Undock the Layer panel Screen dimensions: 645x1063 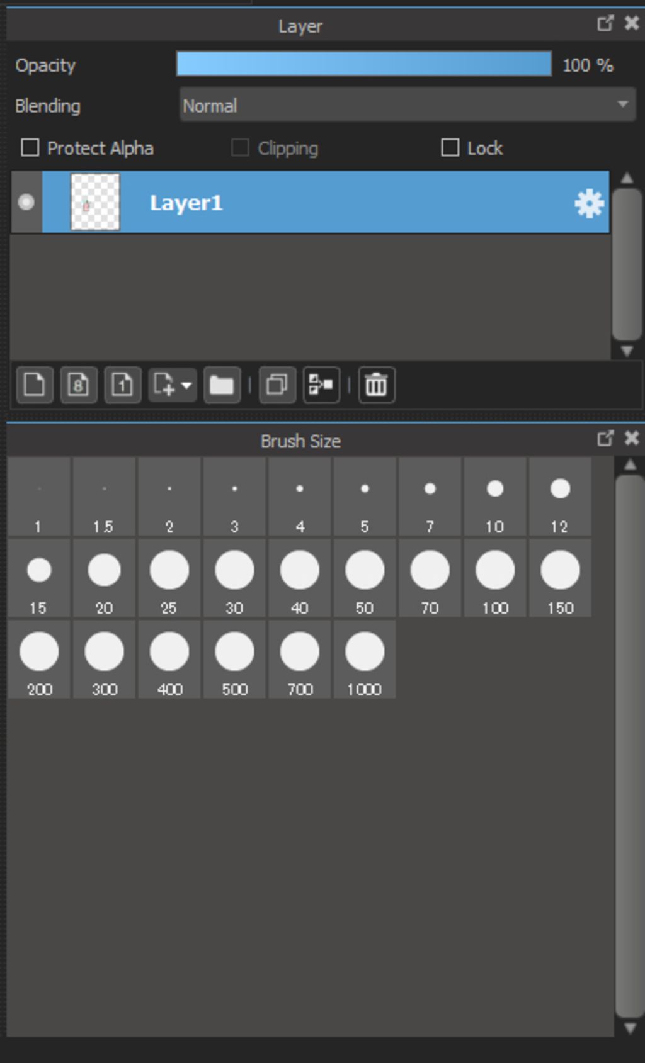(x=605, y=23)
